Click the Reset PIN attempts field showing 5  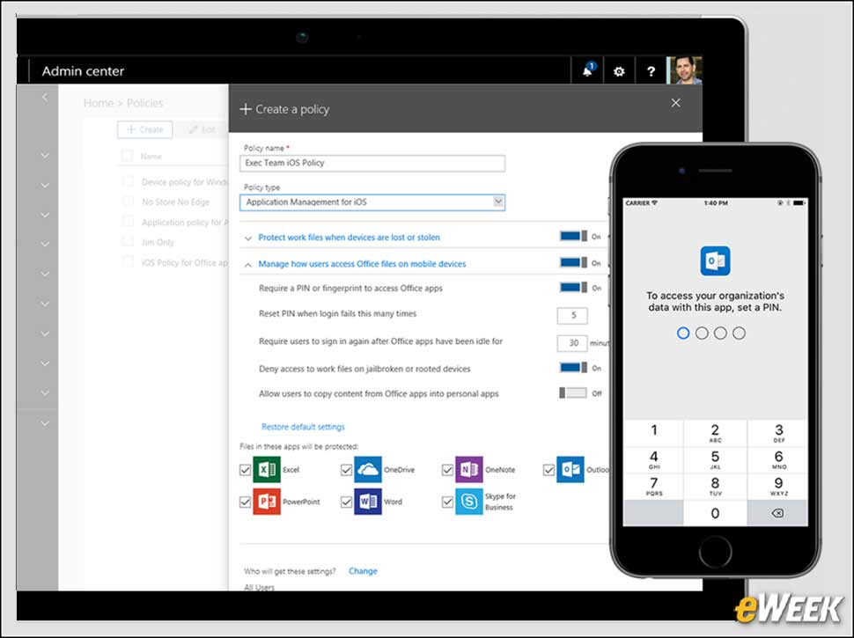572,315
